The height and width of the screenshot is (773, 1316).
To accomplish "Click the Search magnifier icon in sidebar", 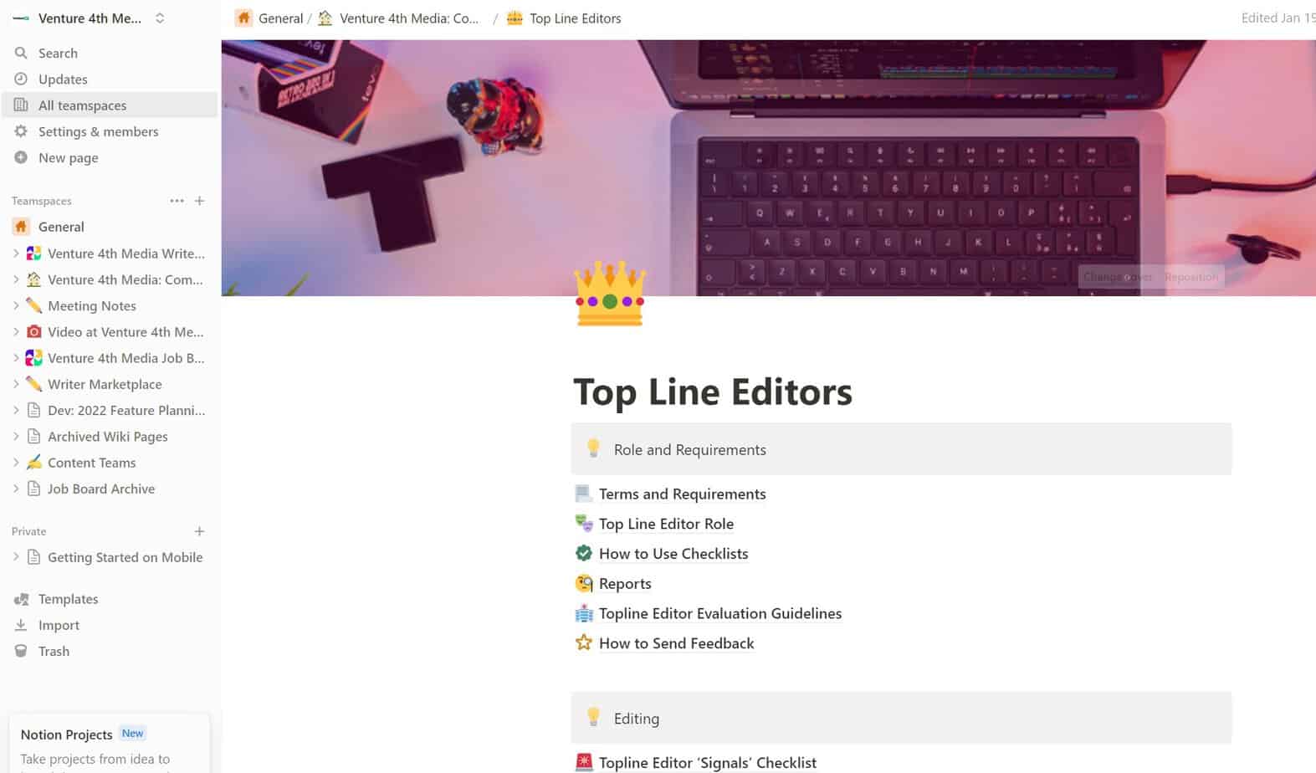I will pos(21,53).
